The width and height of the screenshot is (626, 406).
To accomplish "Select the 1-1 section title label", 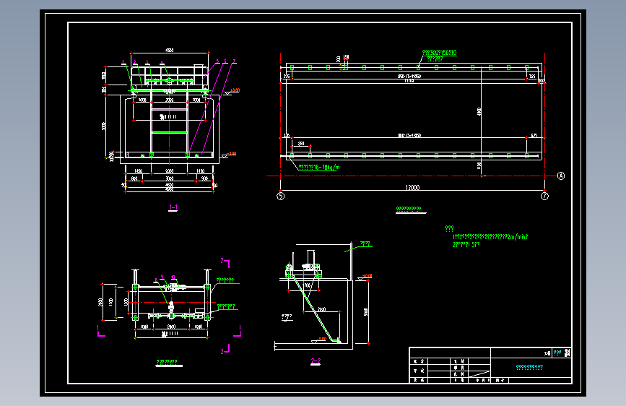I will [173, 207].
